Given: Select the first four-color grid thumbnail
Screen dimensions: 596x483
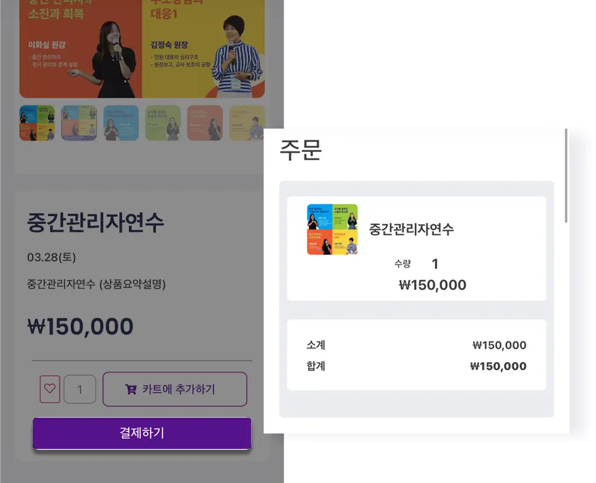Looking at the screenshot, I should click(x=37, y=123).
